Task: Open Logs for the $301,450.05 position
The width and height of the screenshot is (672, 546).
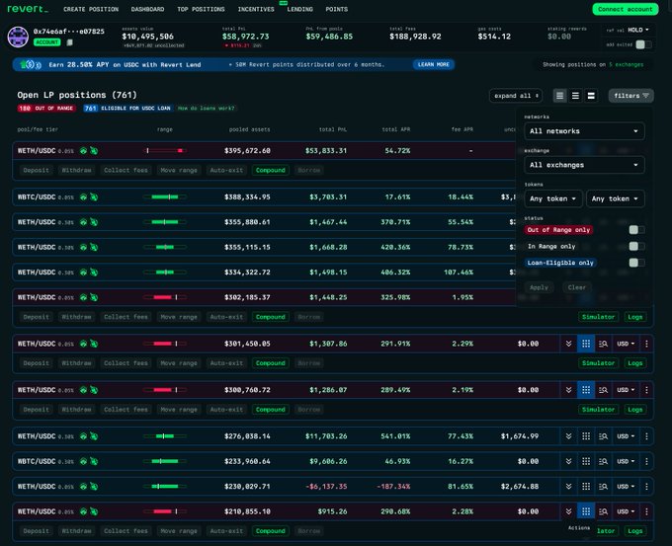Action: point(635,363)
